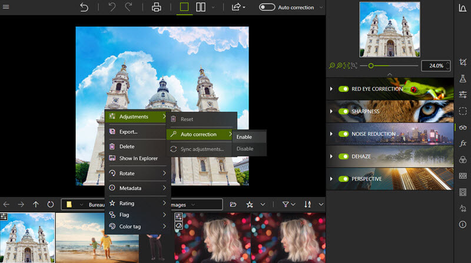The height and width of the screenshot is (263, 471).
Task: Disable the Red Eye Correction toggle
Action: tap(344, 89)
